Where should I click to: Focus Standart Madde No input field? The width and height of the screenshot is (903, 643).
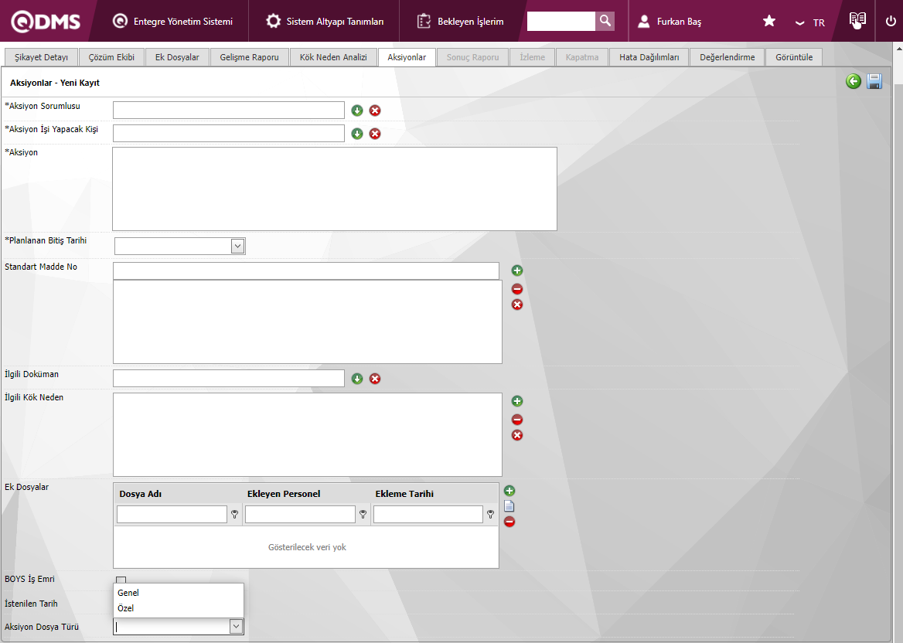pyautogui.click(x=306, y=270)
